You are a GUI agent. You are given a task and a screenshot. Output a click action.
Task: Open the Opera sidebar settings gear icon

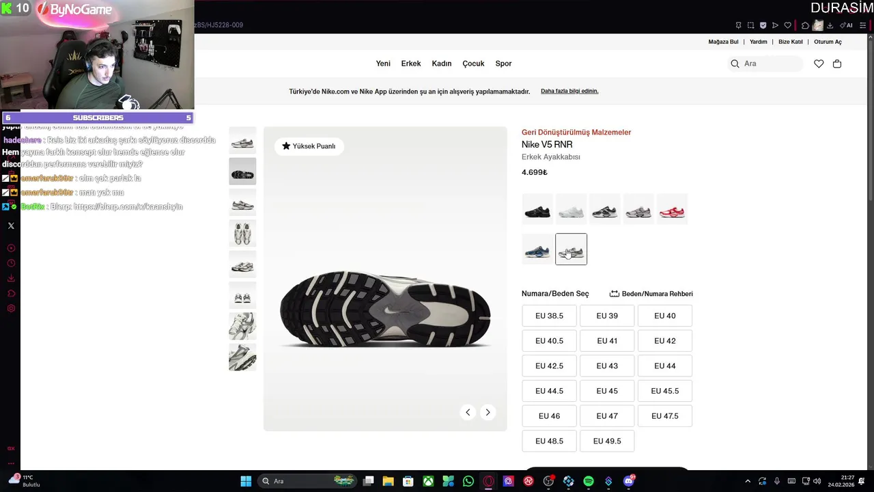pos(11,308)
